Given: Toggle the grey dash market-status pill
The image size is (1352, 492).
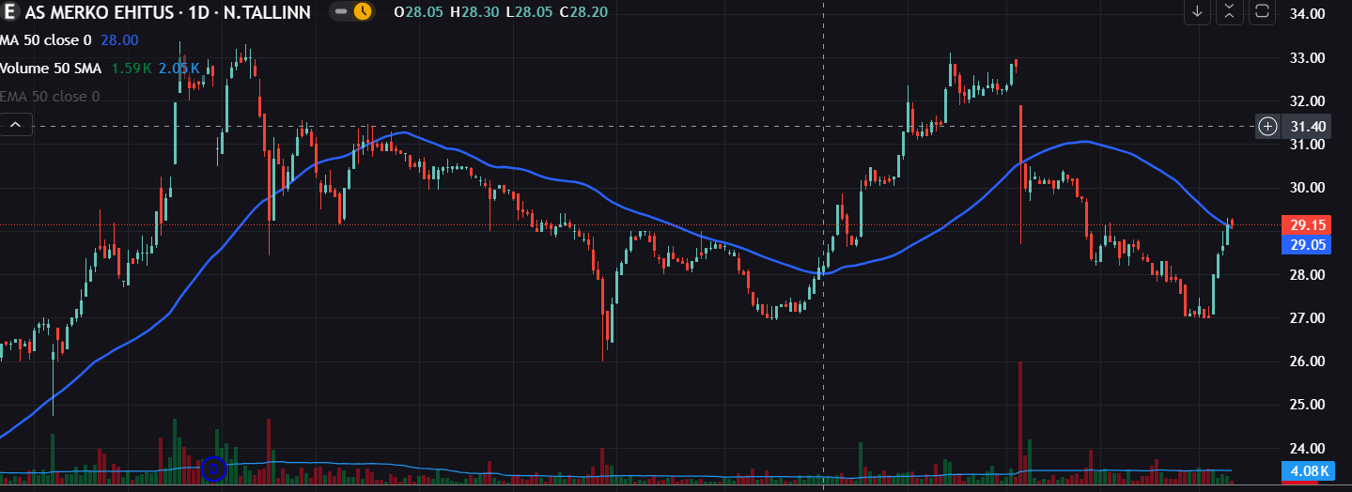Looking at the screenshot, I should pyautogui.click(x=341, y=12).
